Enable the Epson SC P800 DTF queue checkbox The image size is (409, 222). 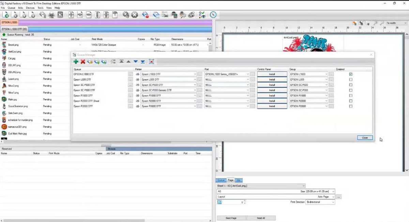coord(351,90)
